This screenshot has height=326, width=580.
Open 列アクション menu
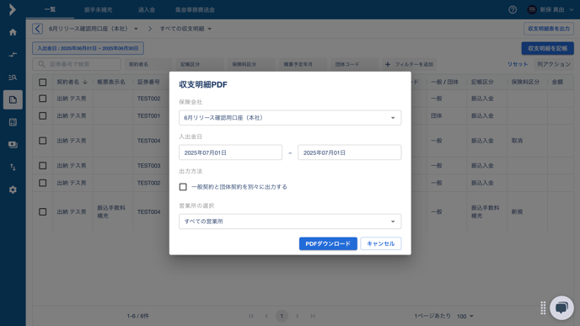[554, 64]
